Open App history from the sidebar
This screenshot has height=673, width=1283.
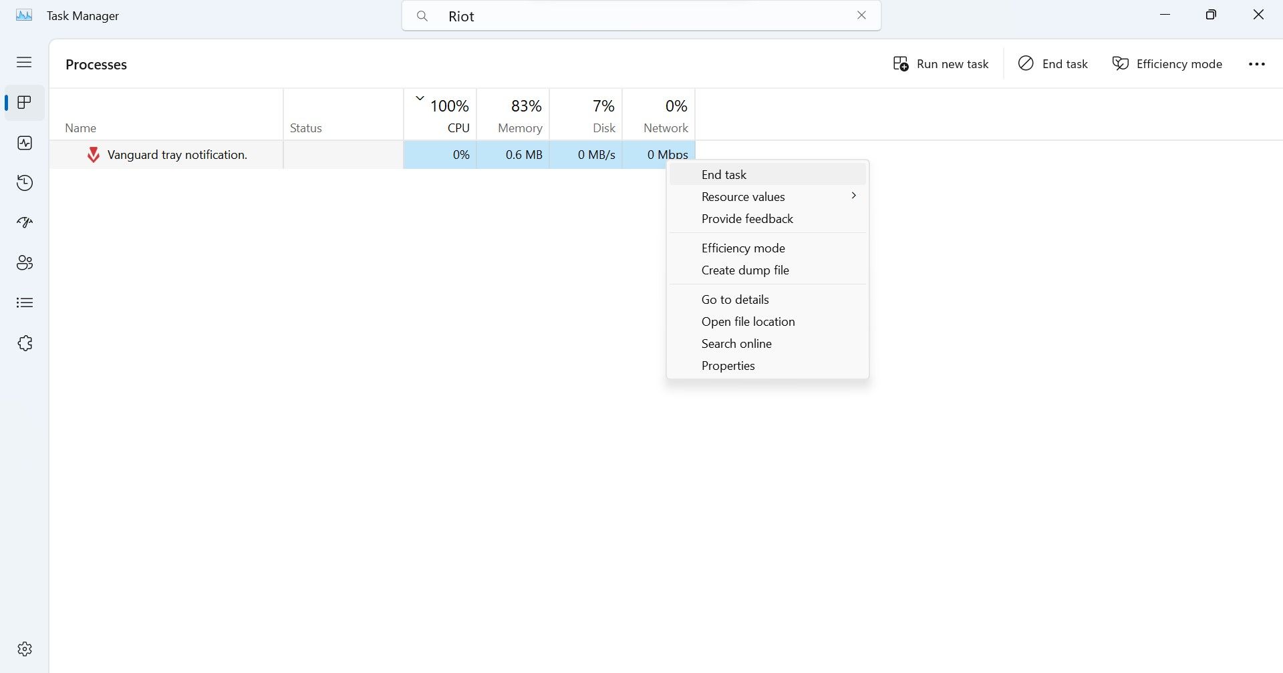click(25, 183)
